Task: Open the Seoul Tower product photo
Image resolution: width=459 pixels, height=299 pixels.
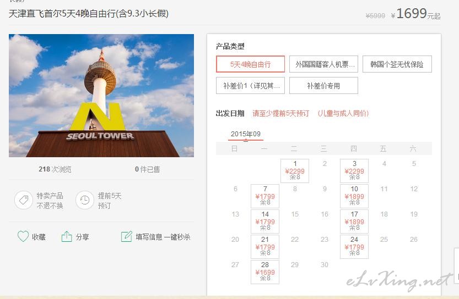Action: (x=101, y=96)
